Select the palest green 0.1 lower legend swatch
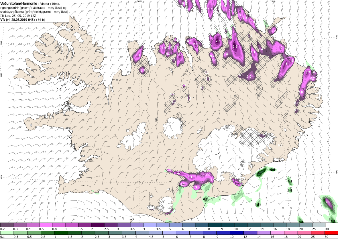The width and height of the screenshot is (338, 239). coord(7,233)
